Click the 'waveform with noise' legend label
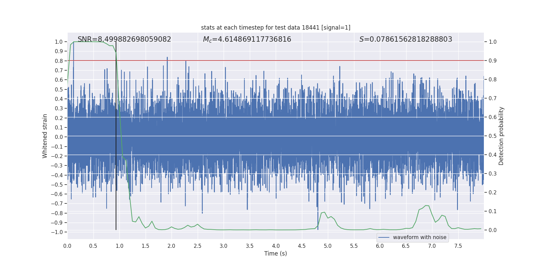This screenshot has height=269, width=538. pyautogui.click(x=419, y=237)
